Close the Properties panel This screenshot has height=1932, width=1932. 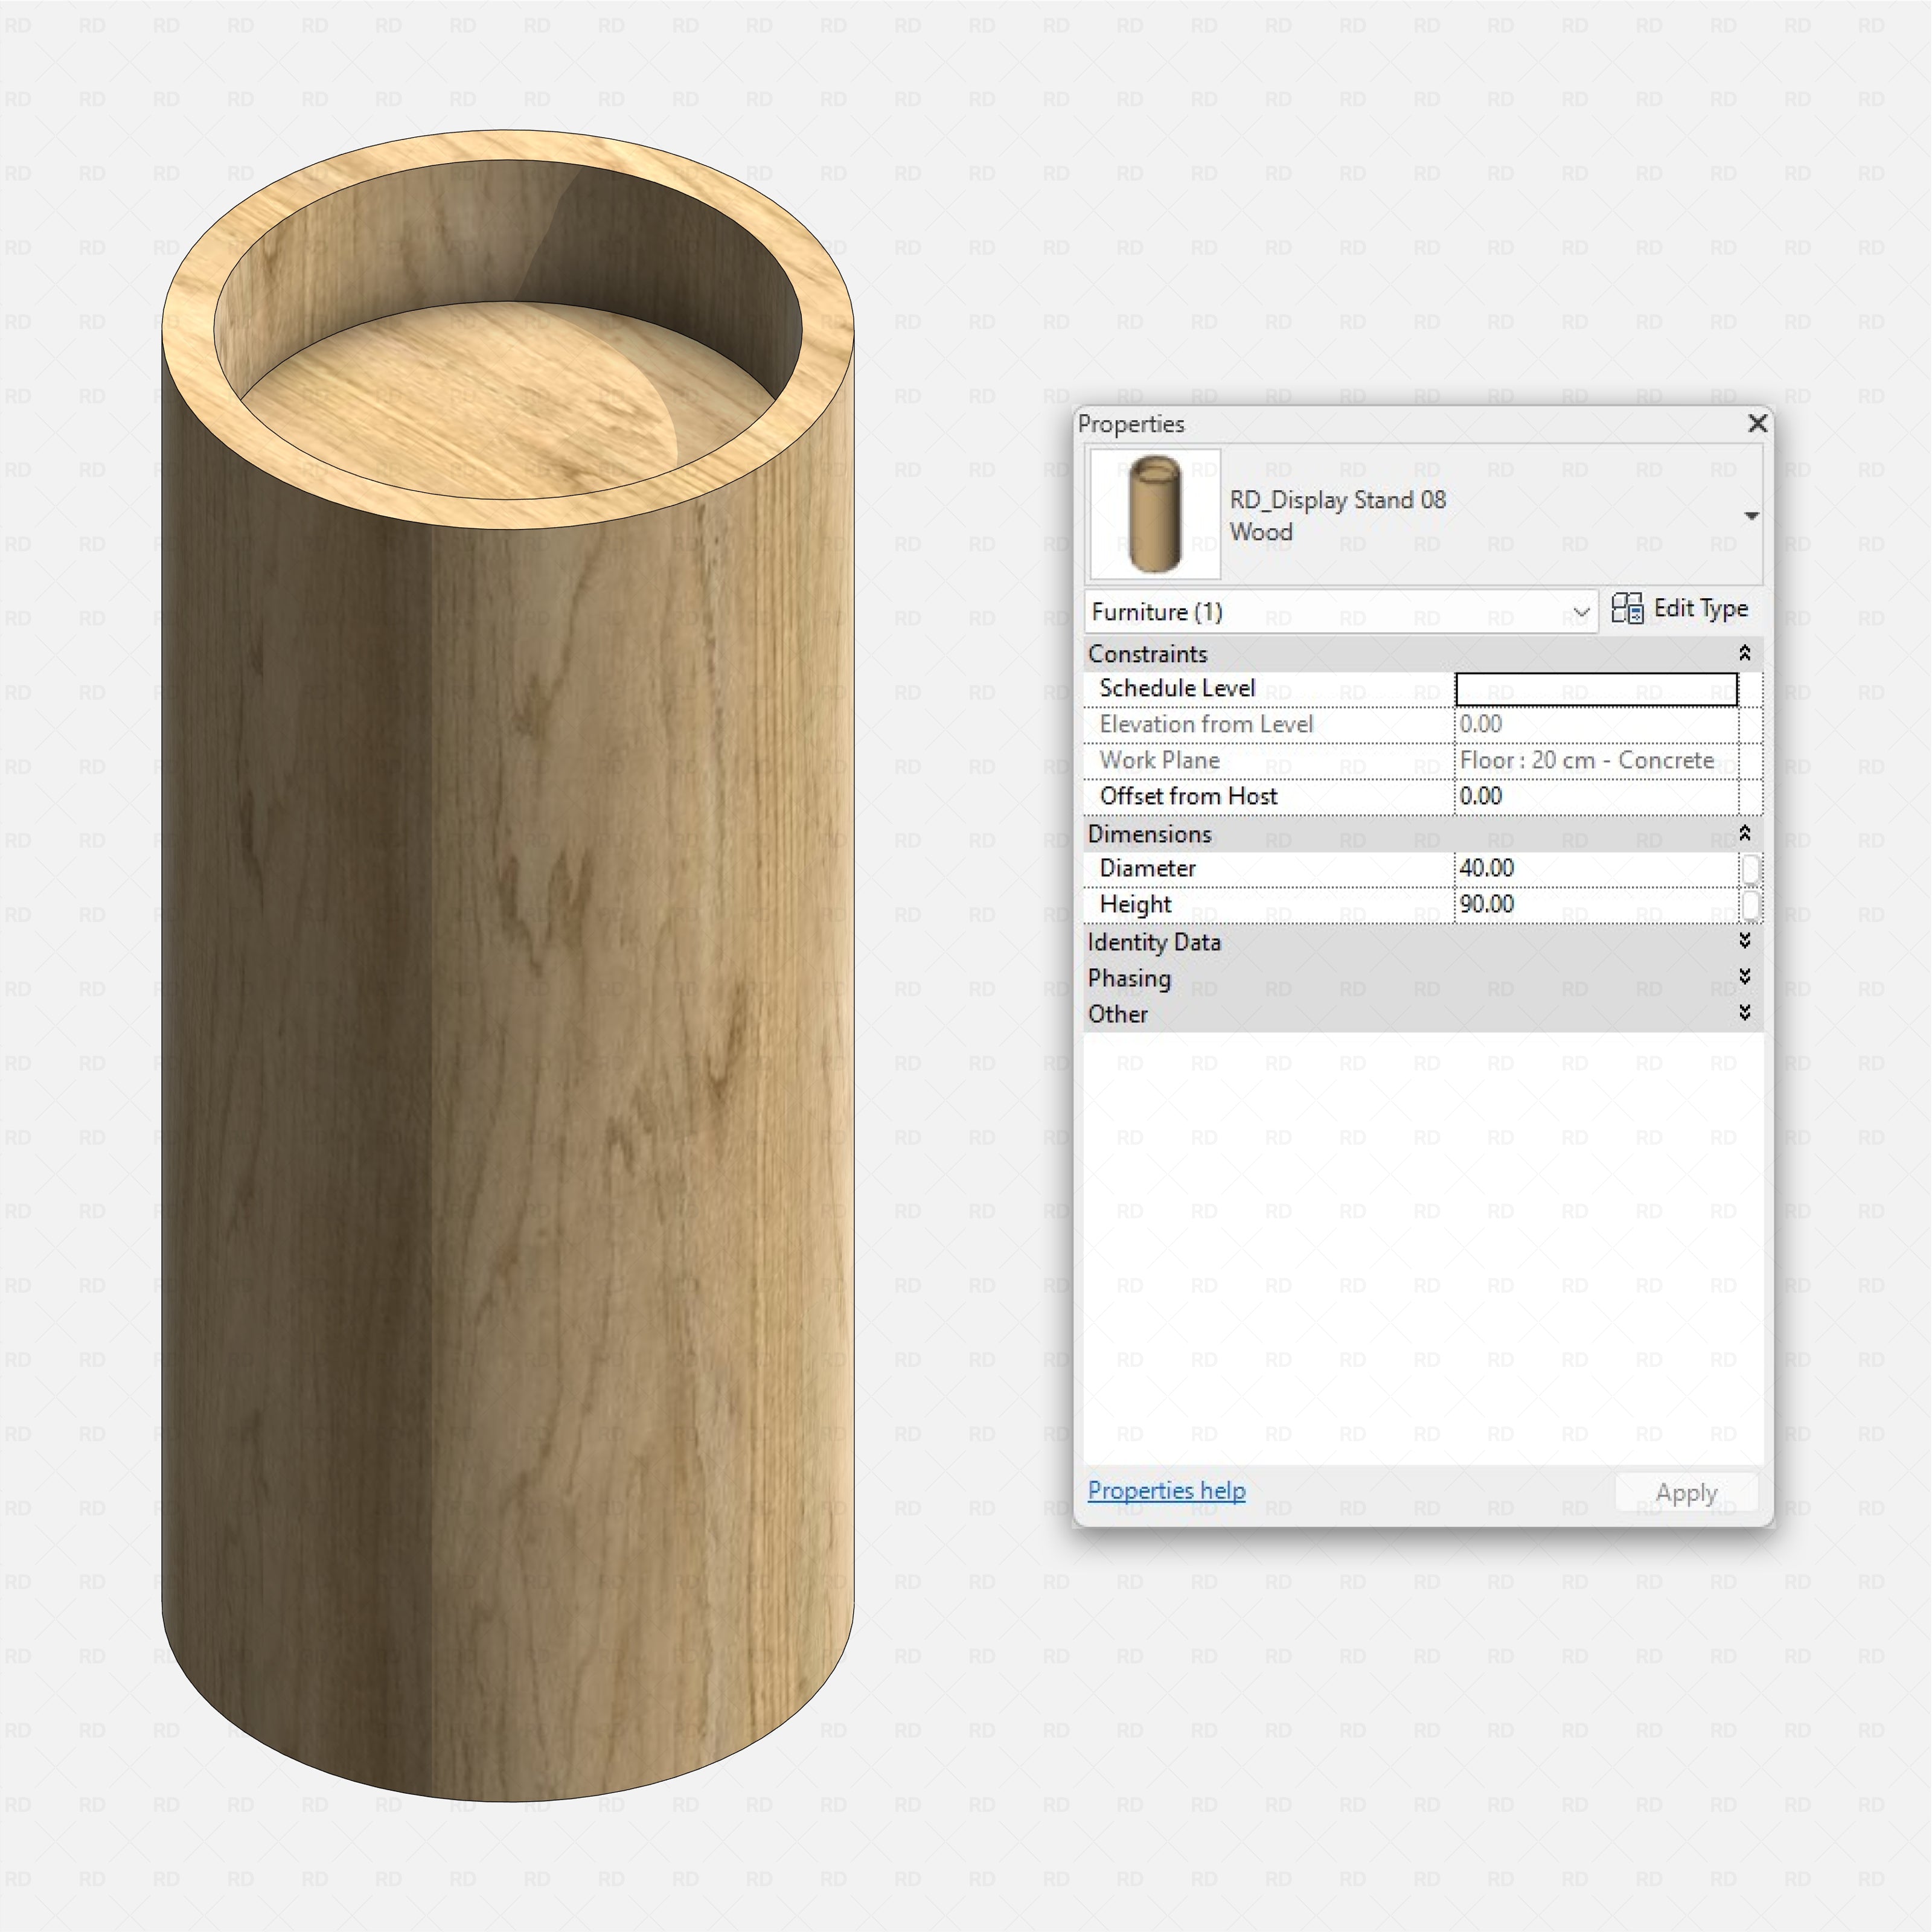click(x=1757, y=424)
